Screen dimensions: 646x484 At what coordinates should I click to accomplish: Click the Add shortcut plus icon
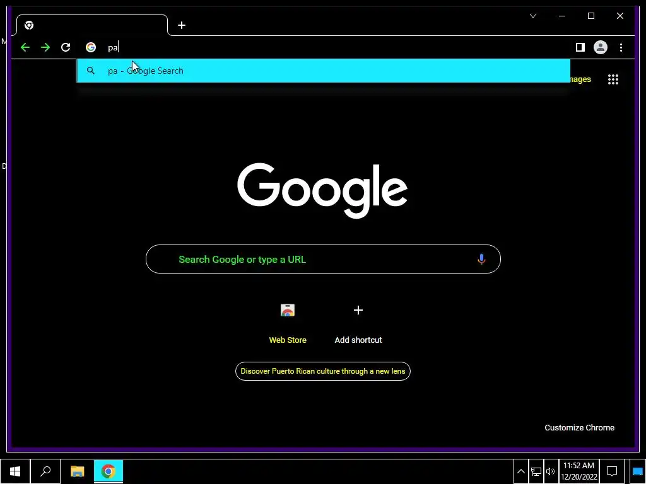[x=358, y=310]
